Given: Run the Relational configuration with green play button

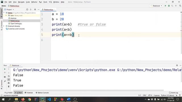Looking at the screenshot, I should [166, 6].
